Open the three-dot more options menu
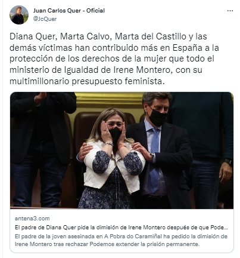 [x=230, y=11]
